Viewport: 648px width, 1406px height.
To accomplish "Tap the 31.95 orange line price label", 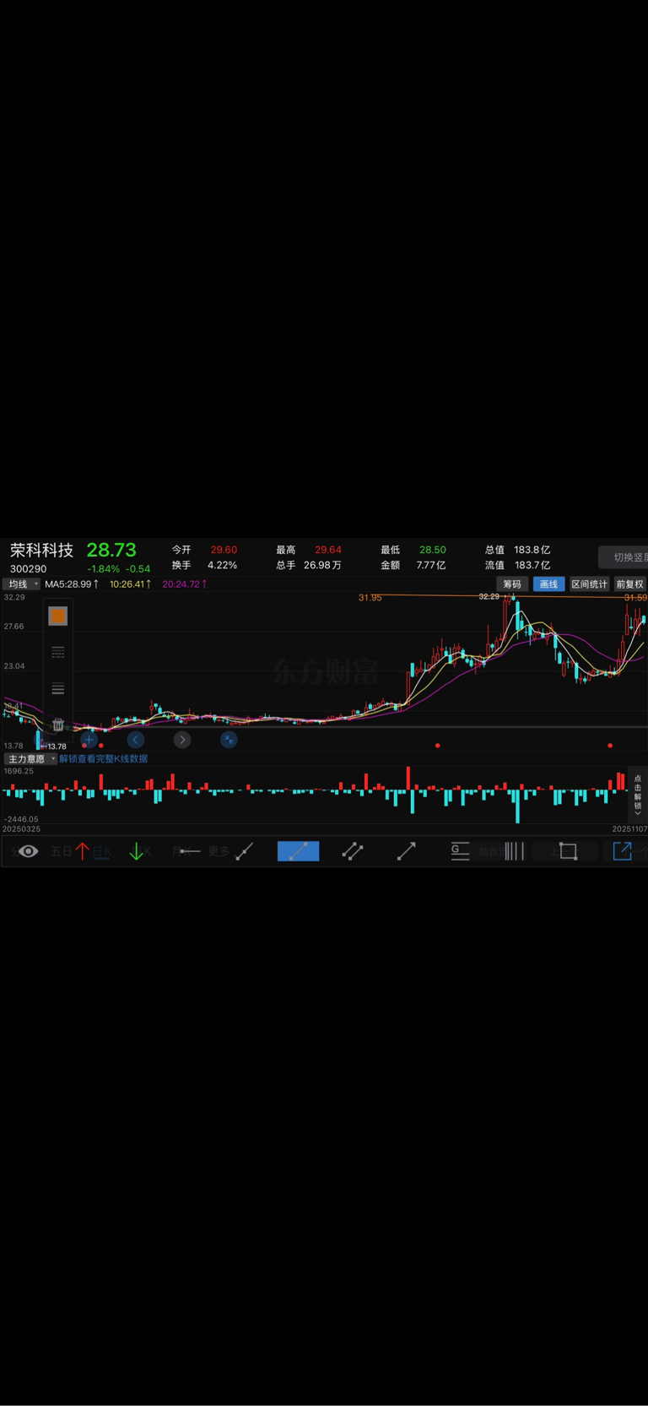I will [x=370, y=598].
